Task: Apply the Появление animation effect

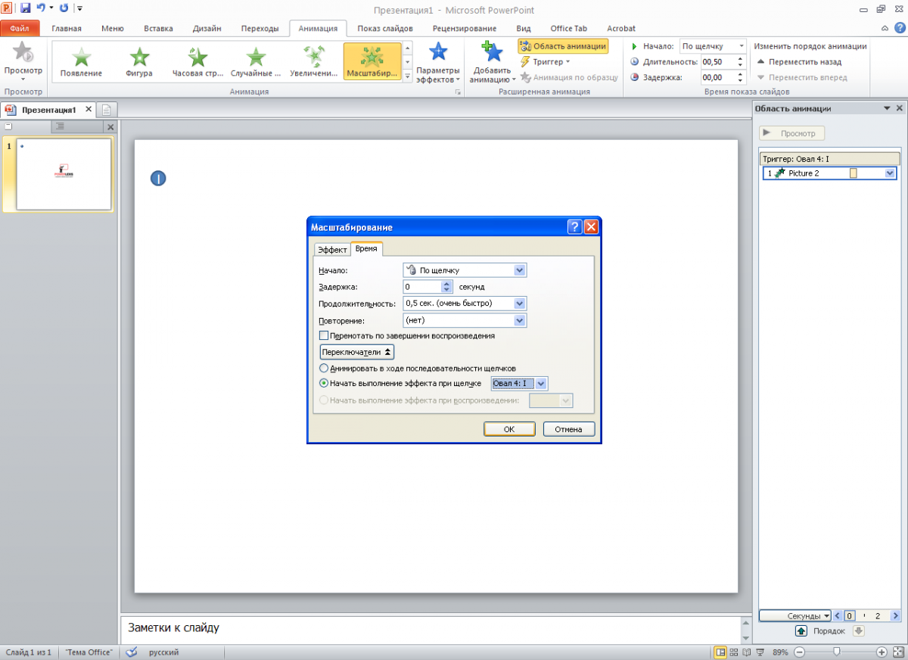Action: pyautogui.click(x=81, y=62)
